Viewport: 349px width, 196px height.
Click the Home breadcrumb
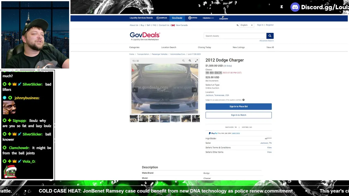click(132, 54)
